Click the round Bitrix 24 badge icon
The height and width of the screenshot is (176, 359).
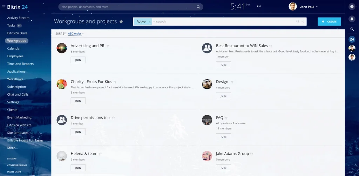pos(352,39)
